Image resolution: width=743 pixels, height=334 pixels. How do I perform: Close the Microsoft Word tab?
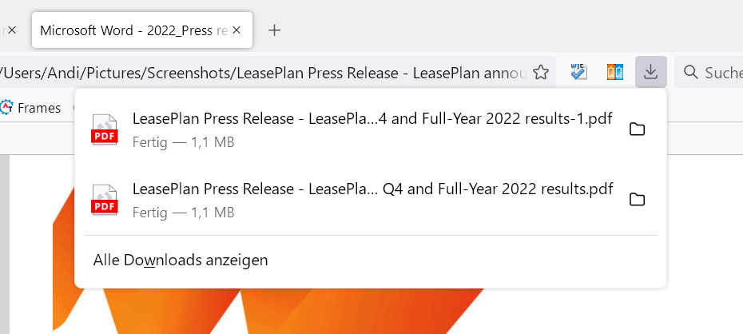240,30
